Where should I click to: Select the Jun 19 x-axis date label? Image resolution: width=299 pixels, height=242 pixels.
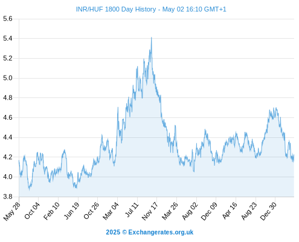[71, 211]
